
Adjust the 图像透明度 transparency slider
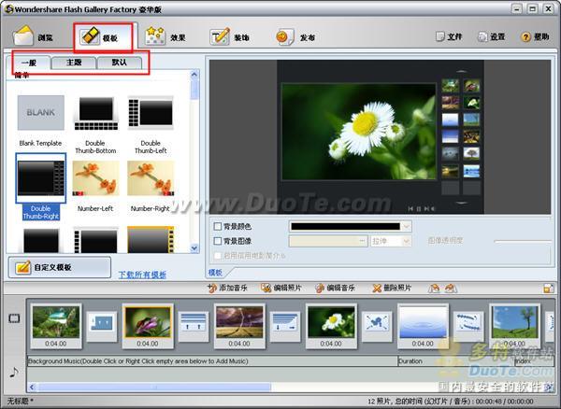(523, 242)
